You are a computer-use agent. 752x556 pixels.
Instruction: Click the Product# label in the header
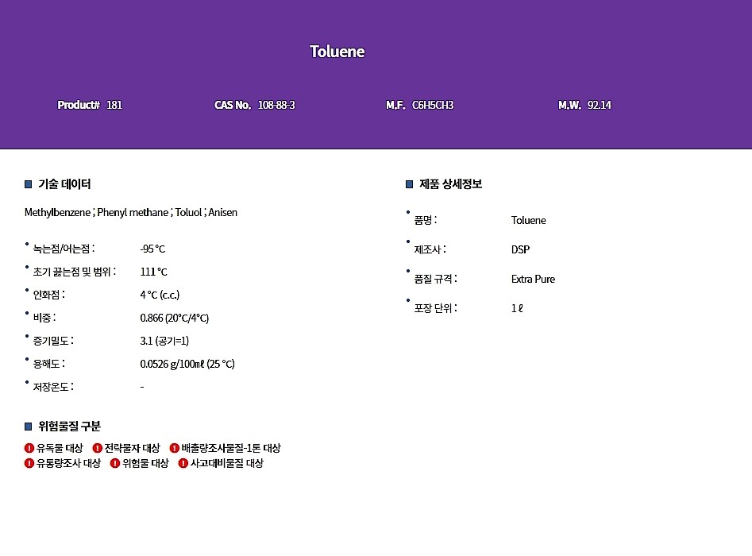click(79, 105)
